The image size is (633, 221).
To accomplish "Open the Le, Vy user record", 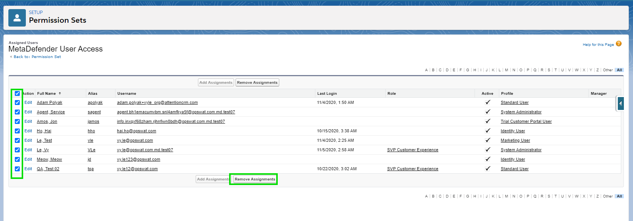I will click(43, 150).
